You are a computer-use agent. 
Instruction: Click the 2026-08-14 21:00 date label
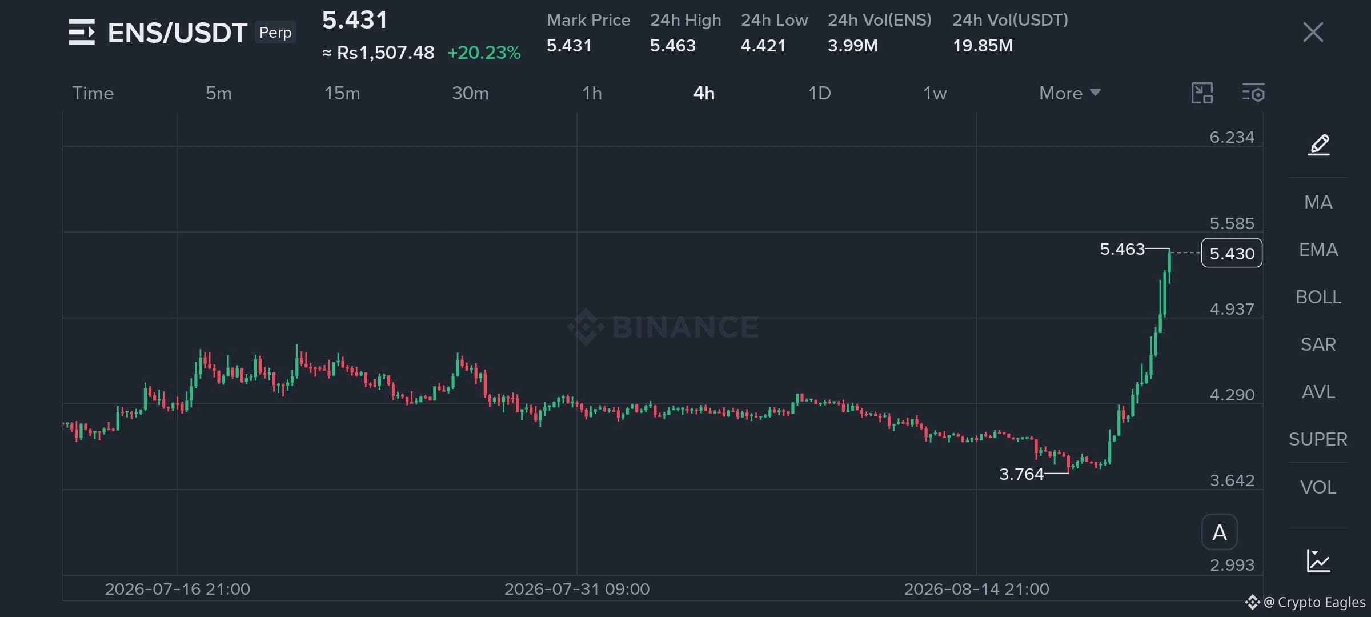[x=976, y=589]
